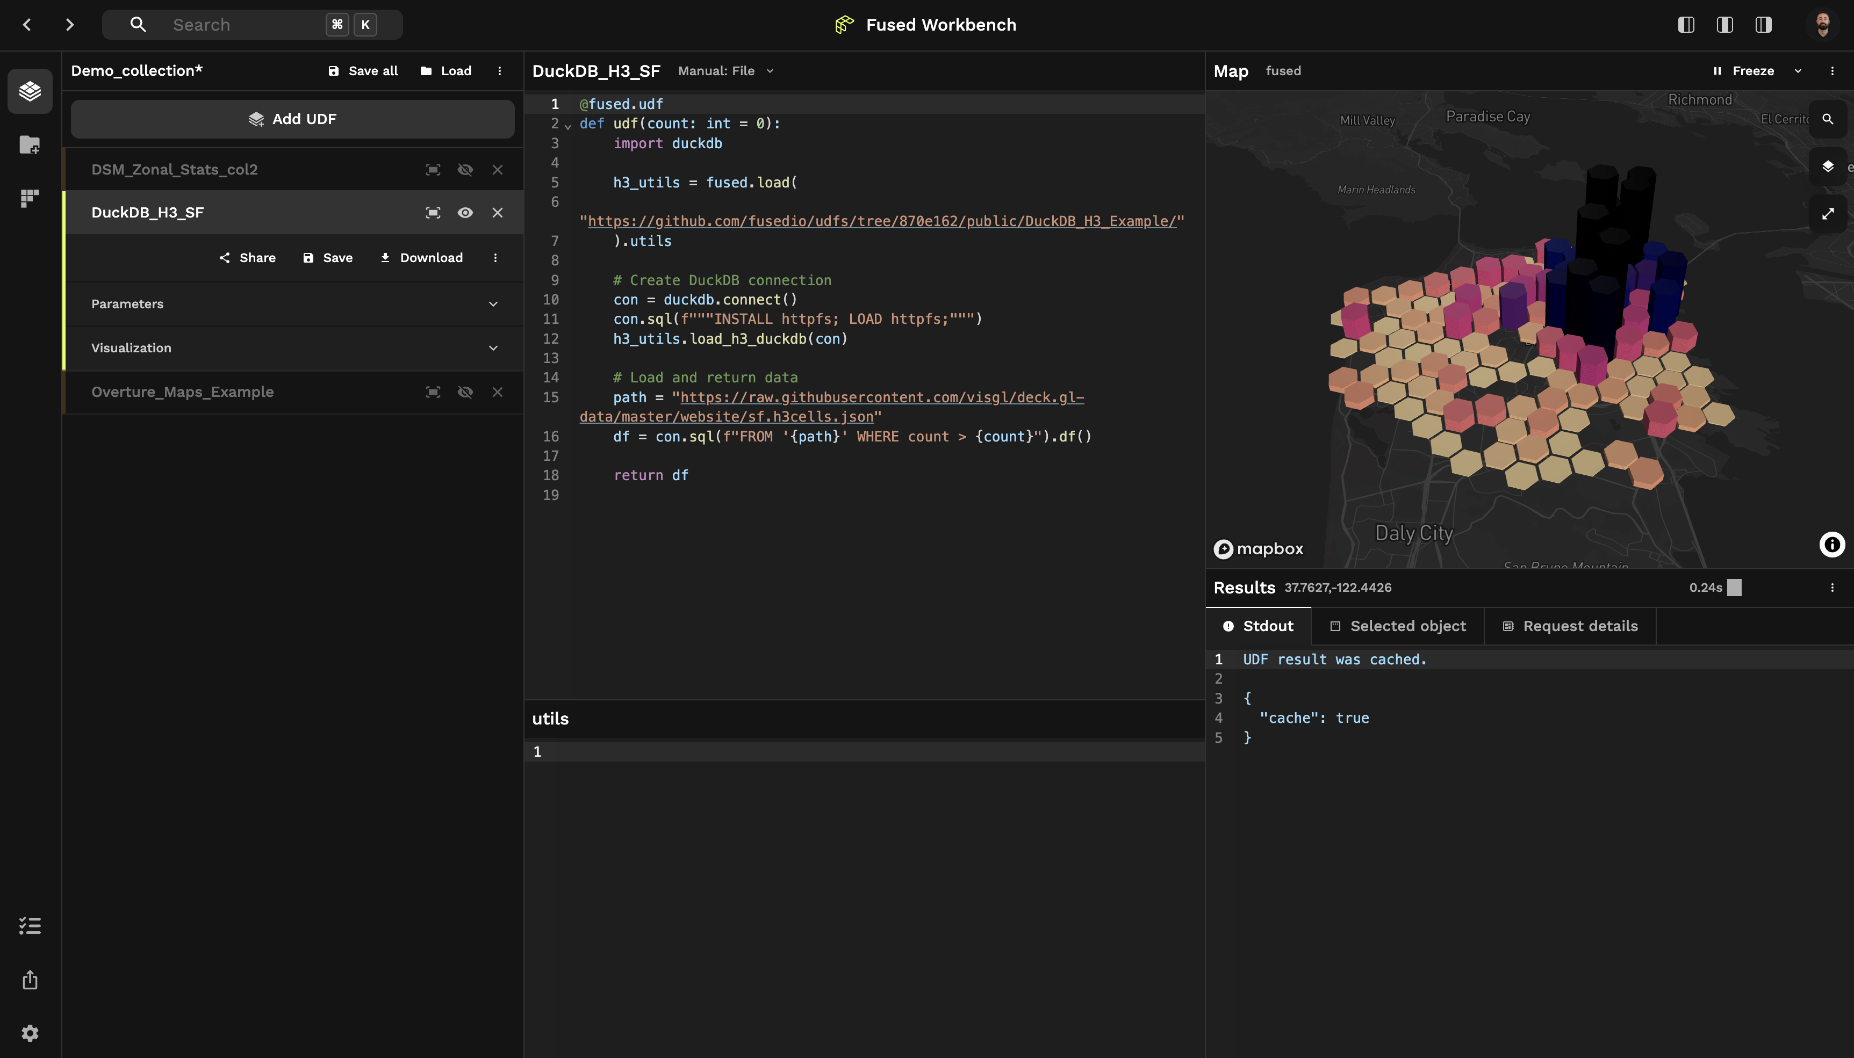Save the DuckDB_H3_SF UDF
The height and width of the screenshot is (1058, 1854).
(328, 257)
